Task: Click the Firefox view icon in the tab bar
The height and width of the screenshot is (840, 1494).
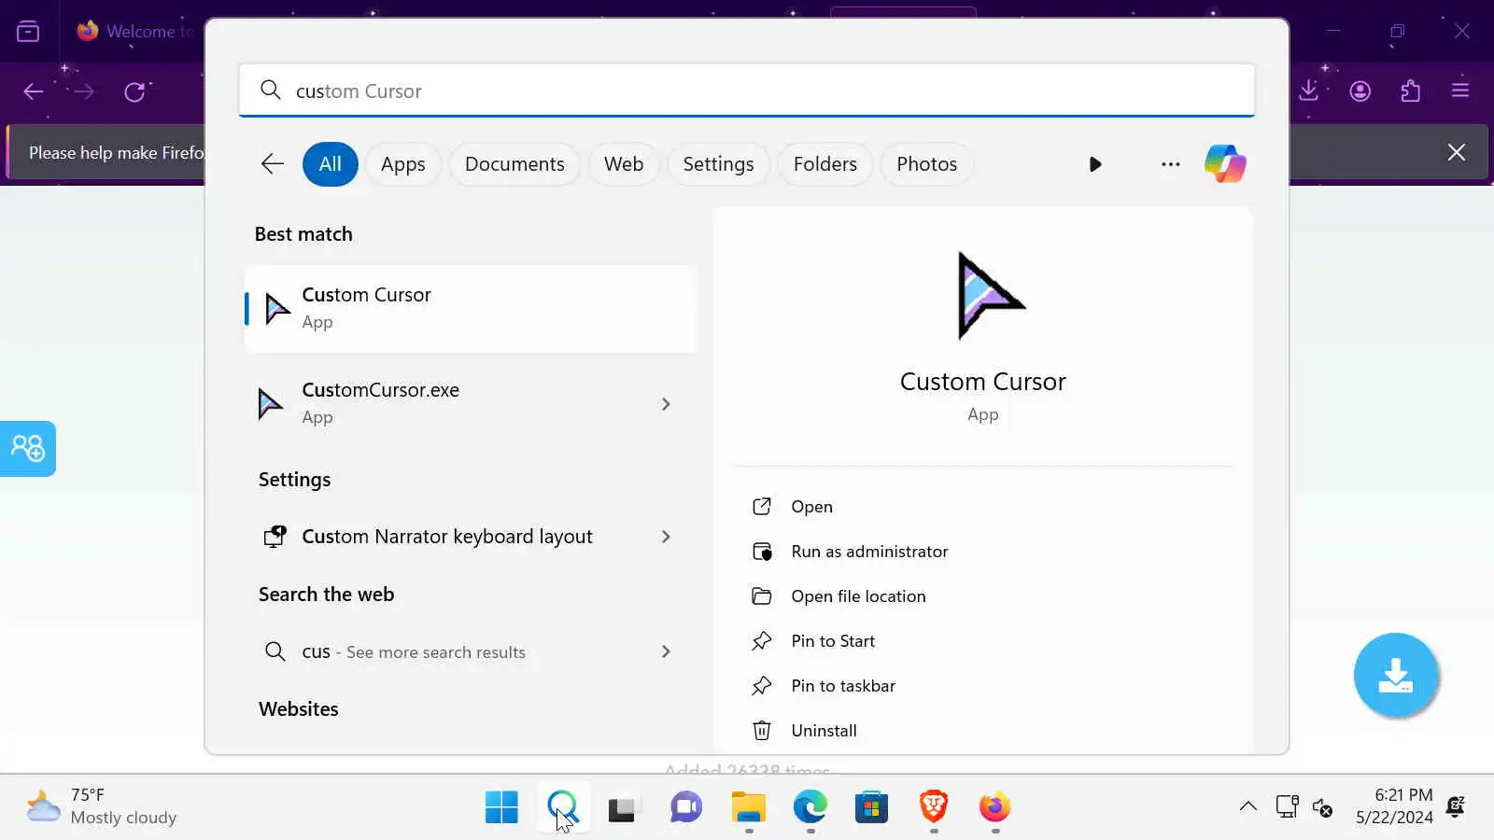Action: pos(28,32)
